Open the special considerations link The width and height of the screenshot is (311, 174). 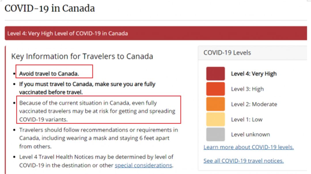(x=143, y=165)
